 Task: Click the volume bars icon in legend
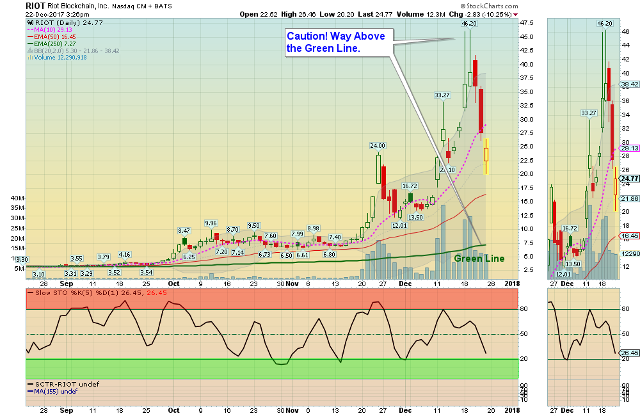tap(30, 58)
